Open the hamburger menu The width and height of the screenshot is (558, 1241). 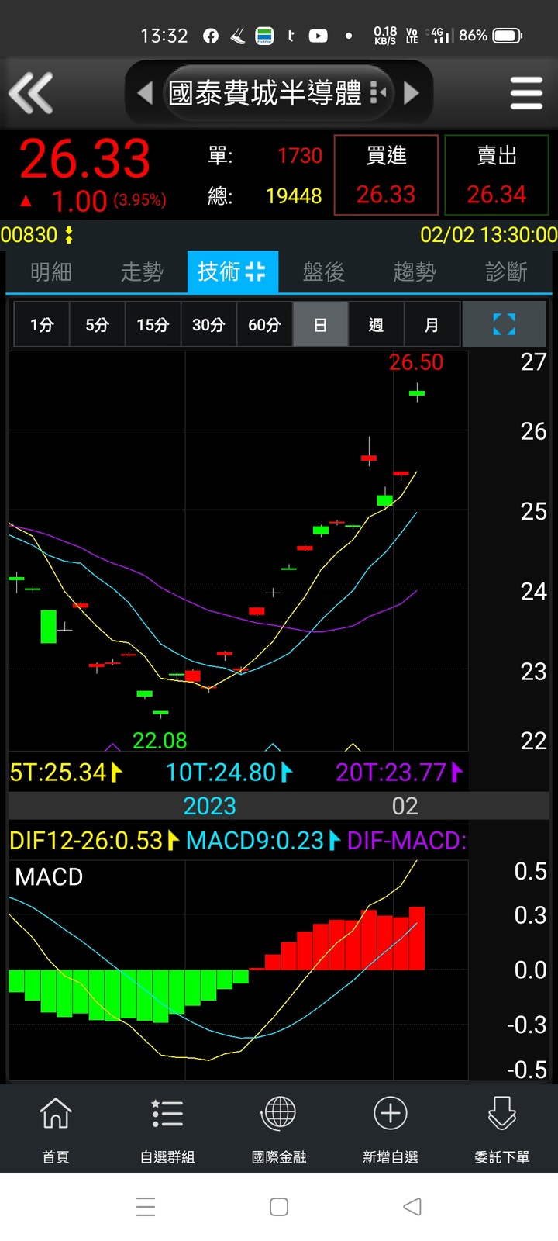coord(526,93)
